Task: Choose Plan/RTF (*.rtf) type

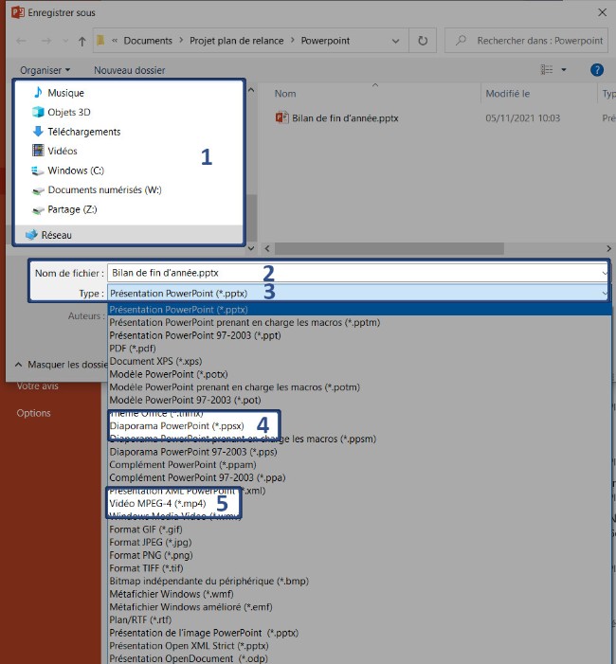Action: [x=140, y=620]
